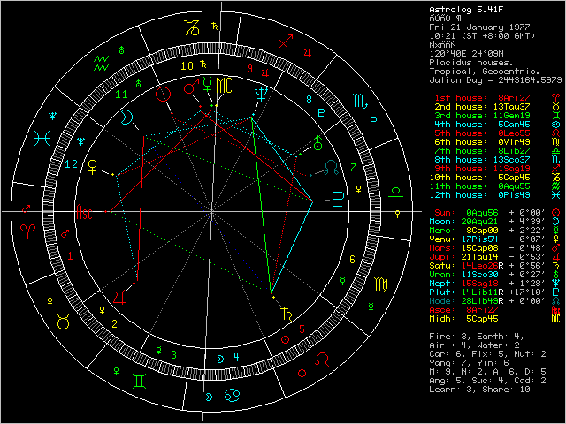Click the Sun symbol inside the chart
566x424 pixels.
pos(162,91)
